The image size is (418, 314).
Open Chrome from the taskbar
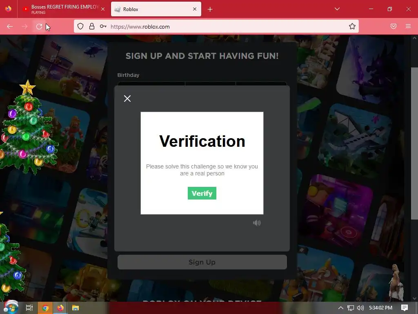pos(45,308)
